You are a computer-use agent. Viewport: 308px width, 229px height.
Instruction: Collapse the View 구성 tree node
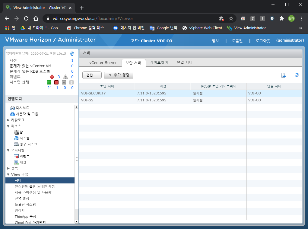click(x=8, y=174)
